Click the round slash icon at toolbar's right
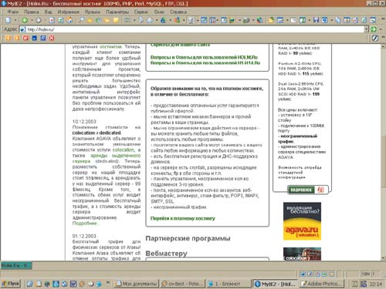The height and width of the screenshot is (289, 386). 375,38
